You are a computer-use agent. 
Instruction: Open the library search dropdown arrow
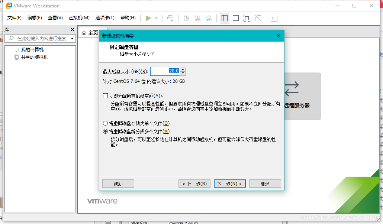[73, 38]
